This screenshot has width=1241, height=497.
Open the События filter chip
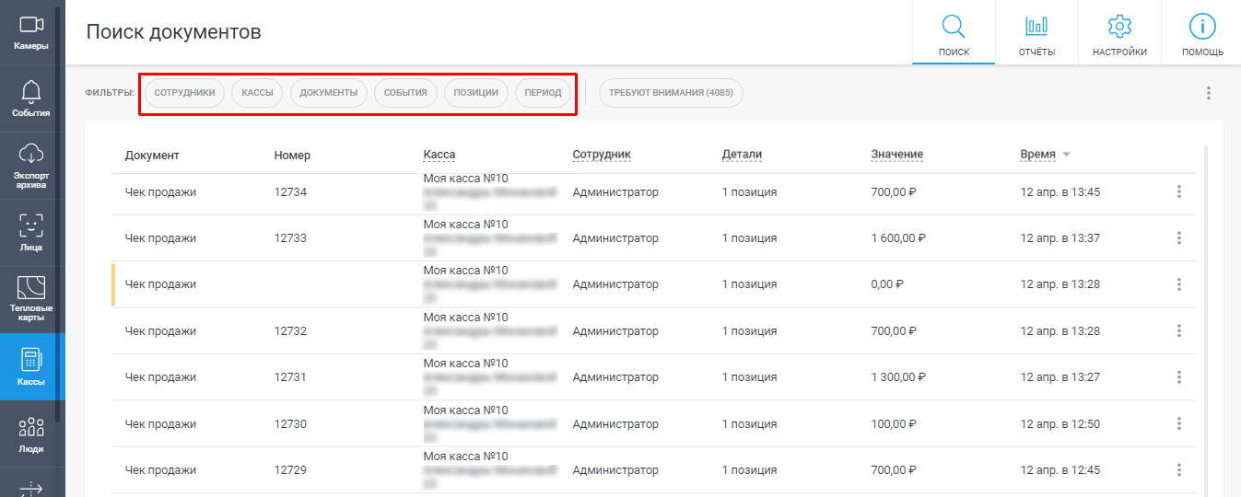click(x=405, y=93)
